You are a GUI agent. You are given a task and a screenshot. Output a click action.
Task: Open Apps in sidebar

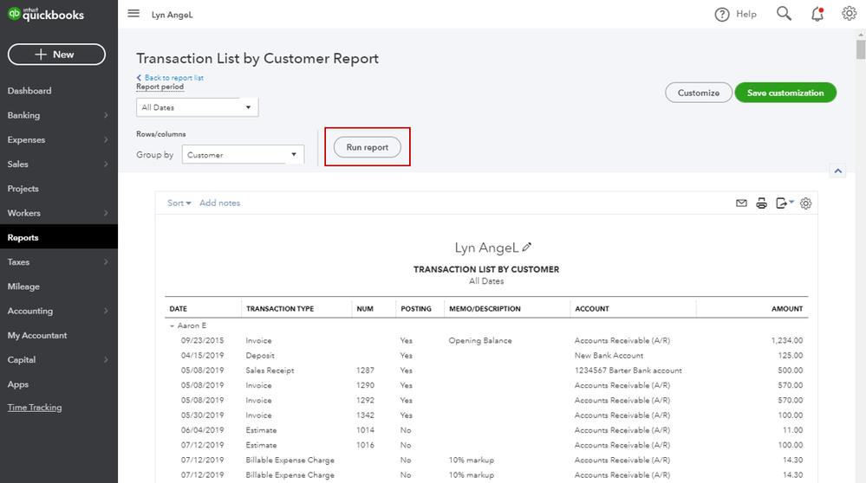point(17,384)
